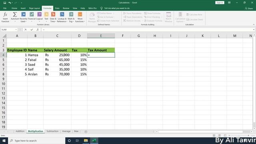Open Task View on taskbar
Image resolution: width=256 pixels, height=144 pixels.
click(x=77, y=140)
